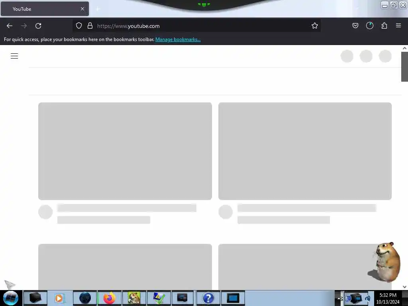Click scroll up arrow of page scrollbar
Viewport: 408px width, 306px height.
click(404, 48)
